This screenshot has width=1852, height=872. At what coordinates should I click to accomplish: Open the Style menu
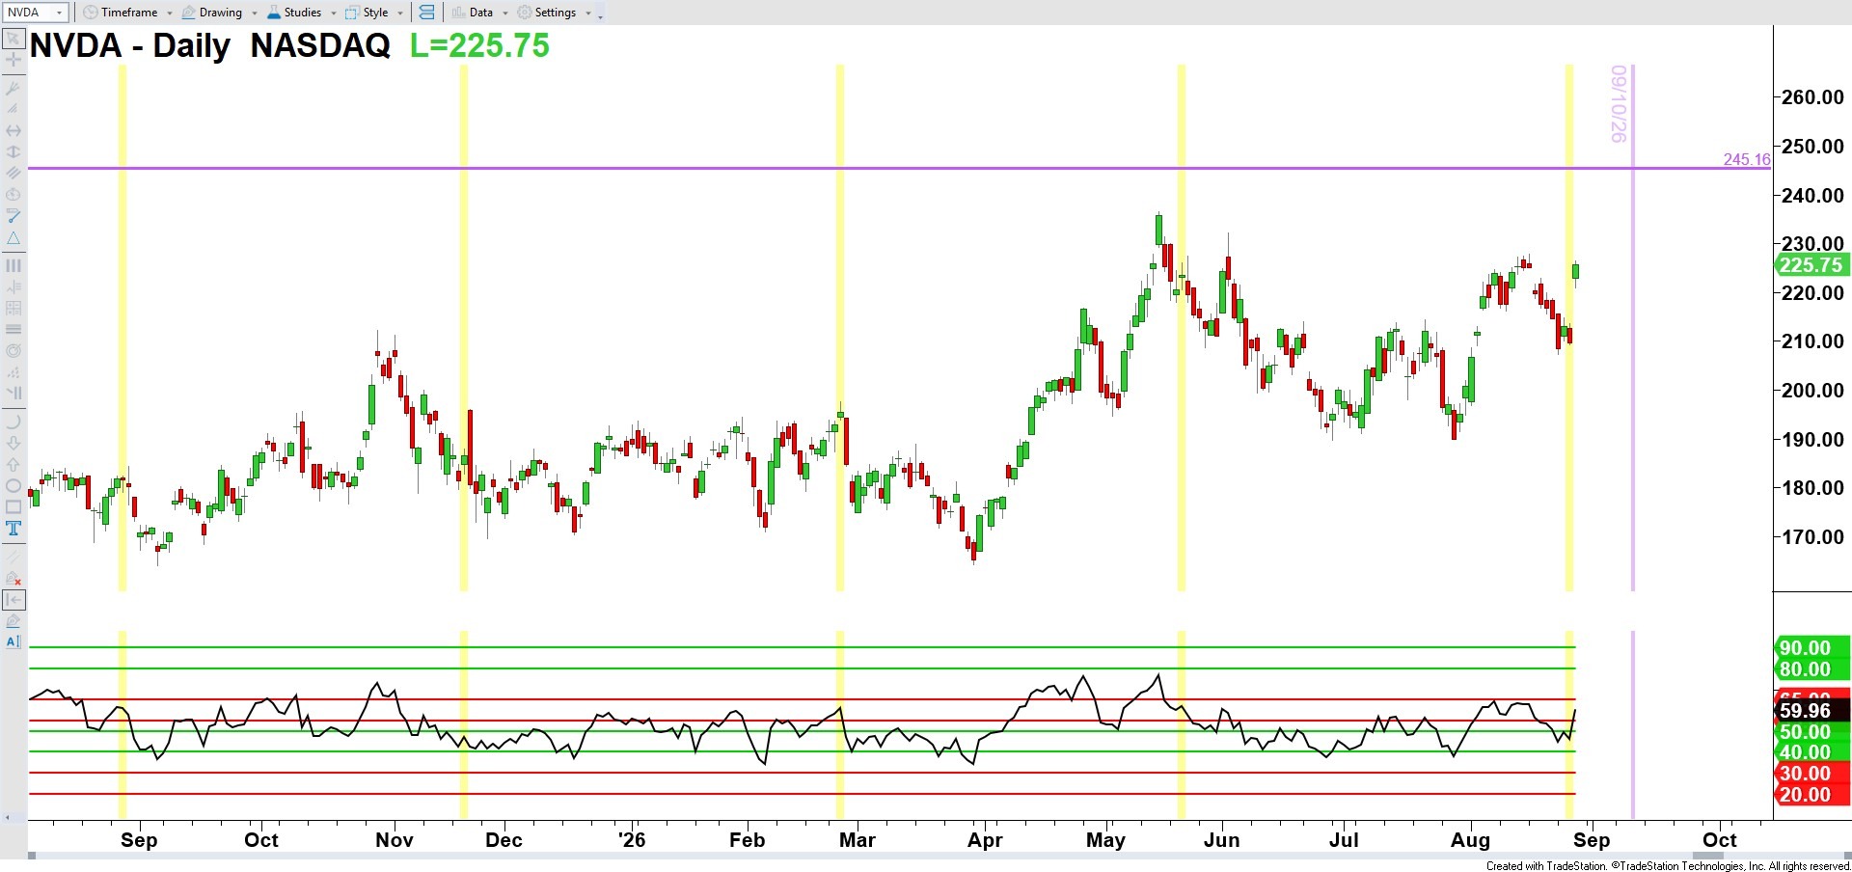(x=368, y=13)
